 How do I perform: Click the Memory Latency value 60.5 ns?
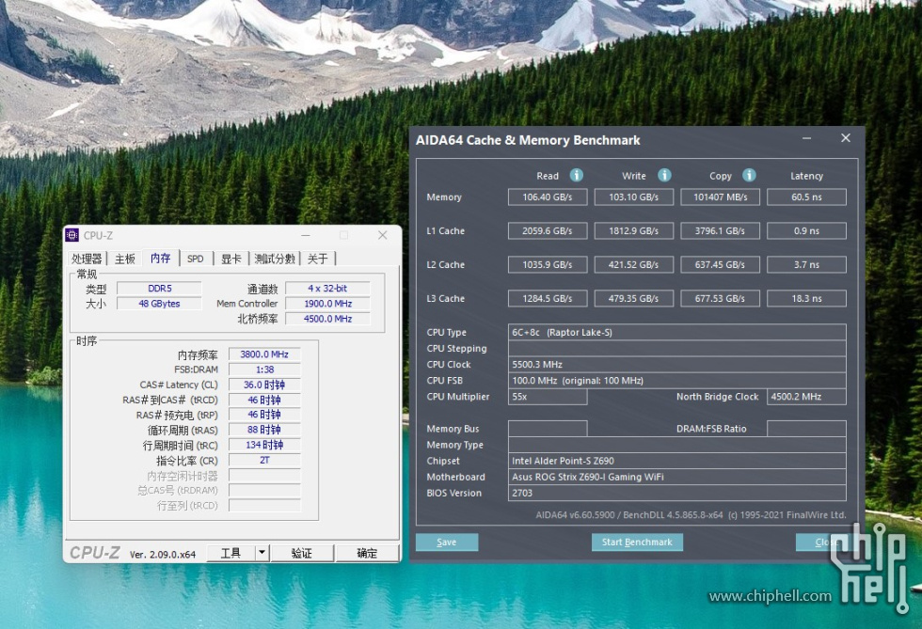pos(807,197)
